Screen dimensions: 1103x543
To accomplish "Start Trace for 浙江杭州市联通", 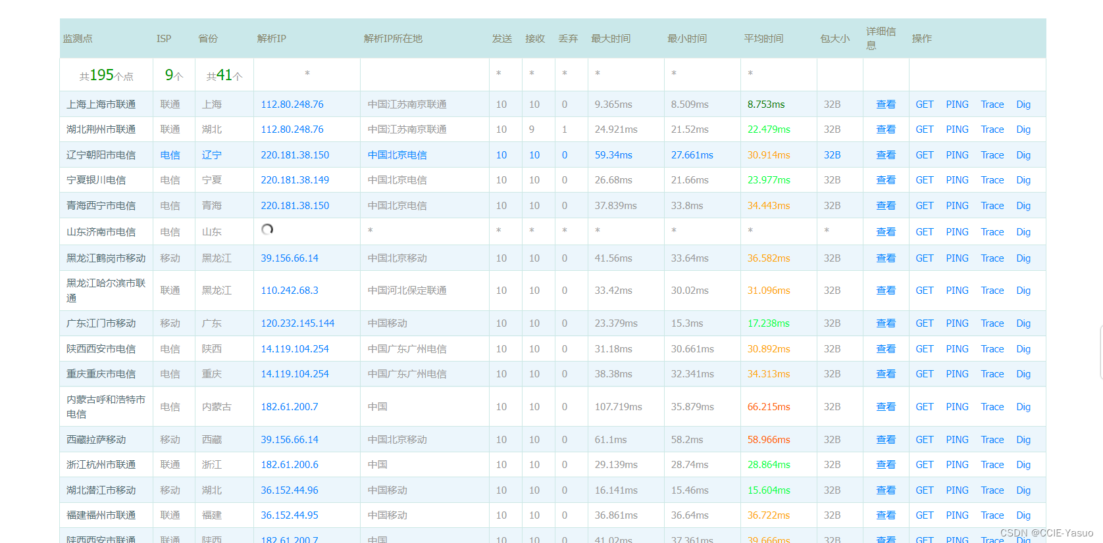I will click(992, 465).
